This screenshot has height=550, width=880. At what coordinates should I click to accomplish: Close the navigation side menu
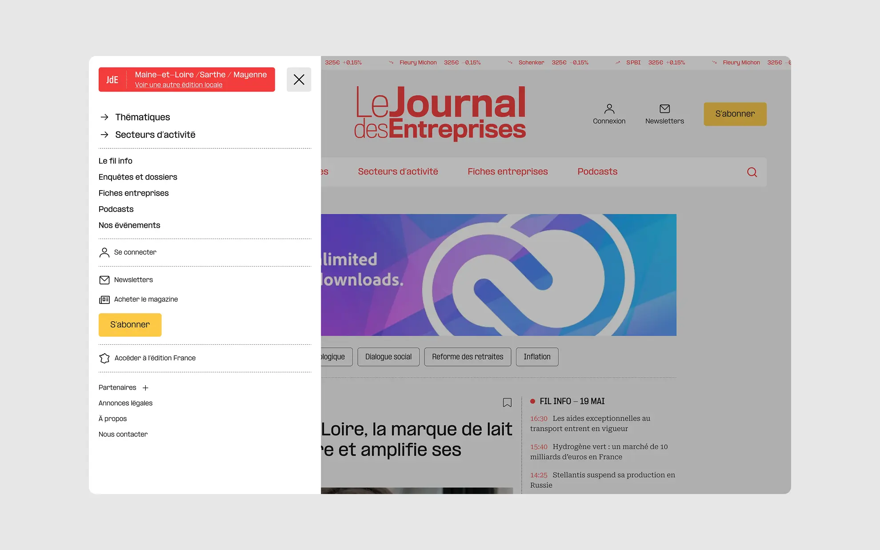click(299, 80)
